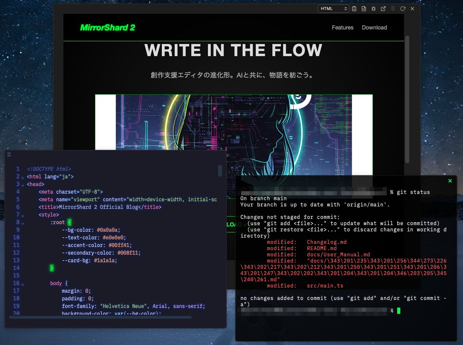Collapse the html tag fold on line 2
The width and height of the screenshot is (463, 345).
tap(23, 177)
